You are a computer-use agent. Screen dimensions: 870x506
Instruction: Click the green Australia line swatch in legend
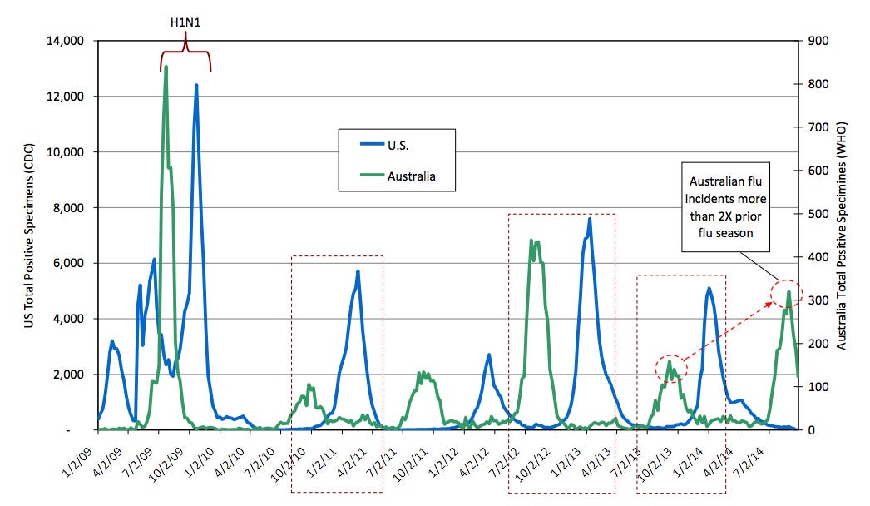pyautogui.click(x=365, y=176)
